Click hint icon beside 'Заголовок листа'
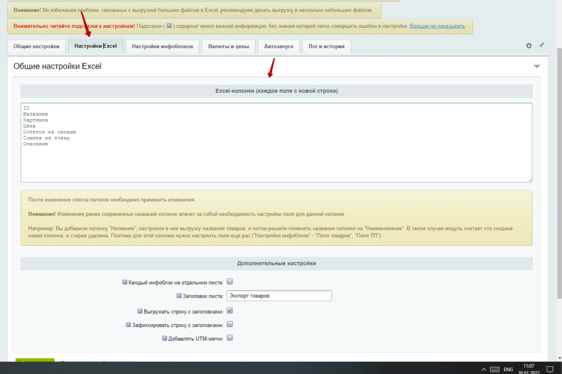This screenshot has width=562, height=374. (179, 296)
